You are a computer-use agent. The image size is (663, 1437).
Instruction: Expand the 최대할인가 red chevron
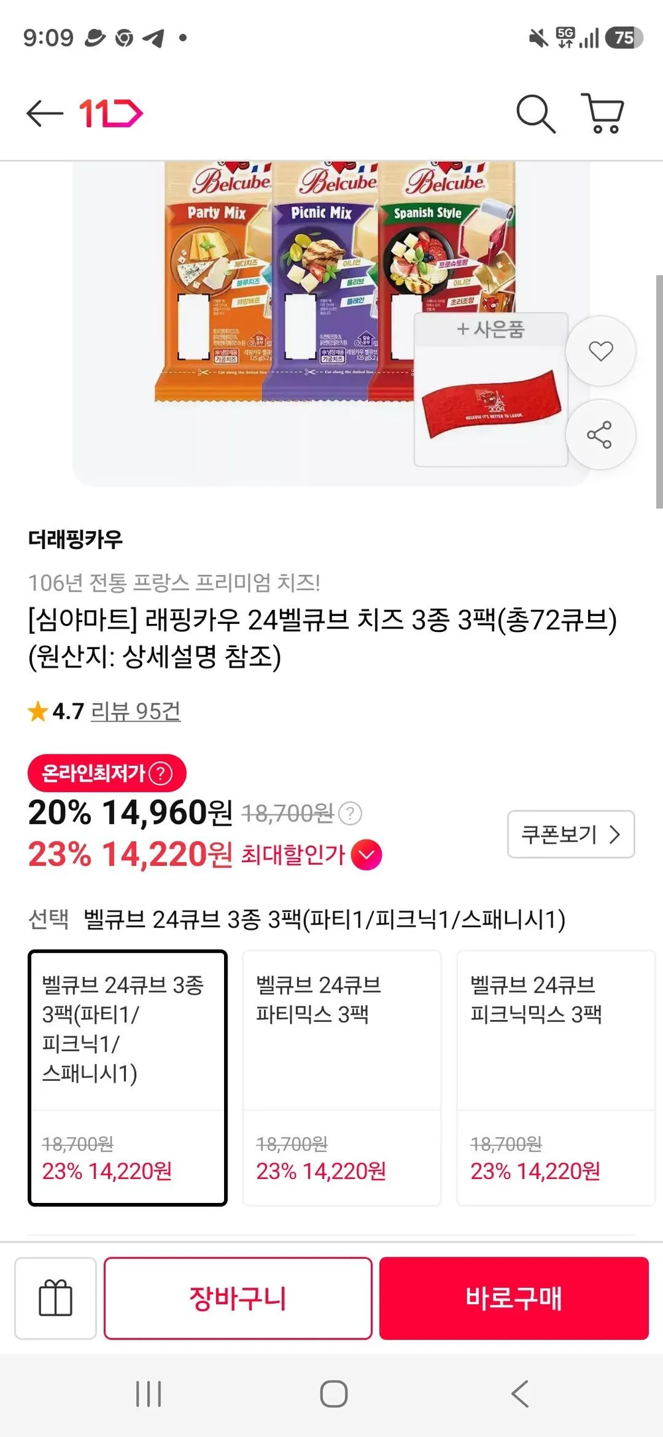click(x=367, y=855)
